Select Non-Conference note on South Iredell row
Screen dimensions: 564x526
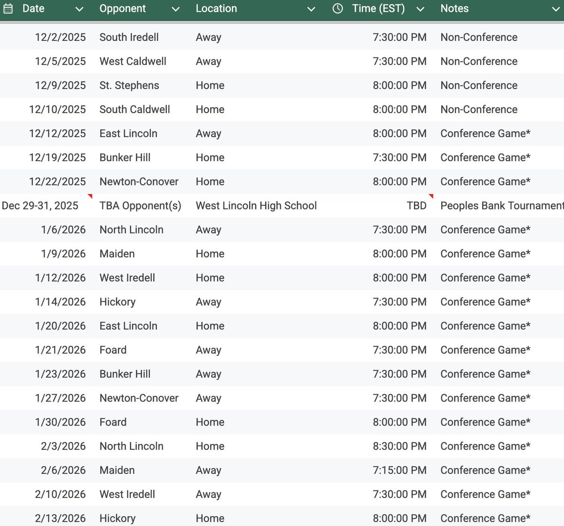[x=479, y=38]
